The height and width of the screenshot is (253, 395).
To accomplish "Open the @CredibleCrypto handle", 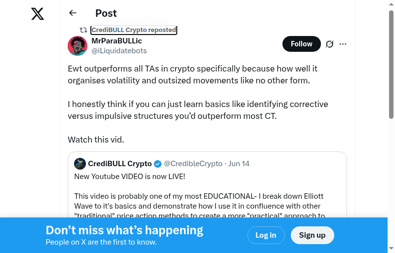I will coord(193,164).
